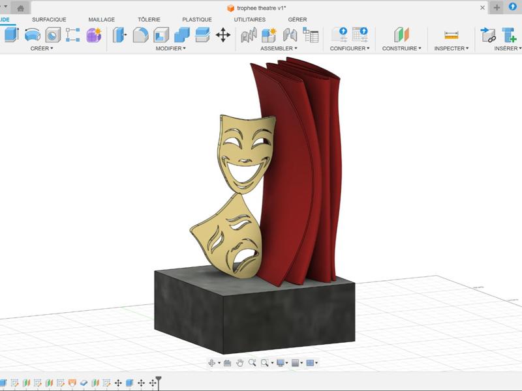Open the Inspecter dropdown
This screenshot has height=391, width=522.
(450, 47)
